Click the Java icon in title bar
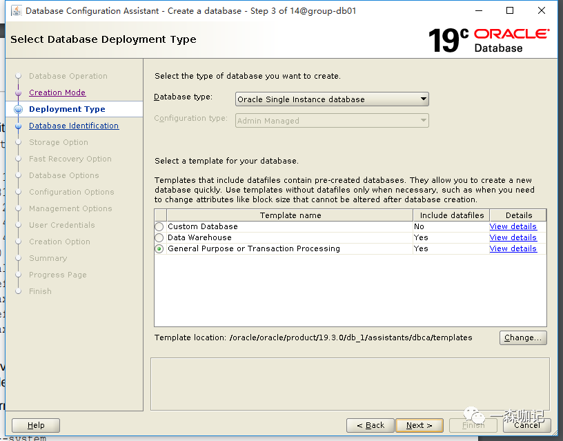563x441 pixels. [x=14, y=11]
